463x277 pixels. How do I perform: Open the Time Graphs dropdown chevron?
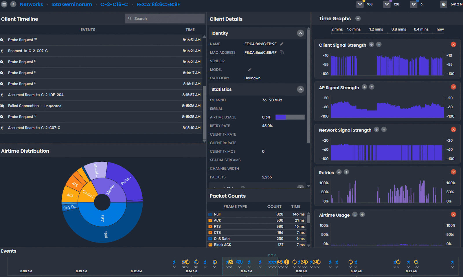coord(358,19)
